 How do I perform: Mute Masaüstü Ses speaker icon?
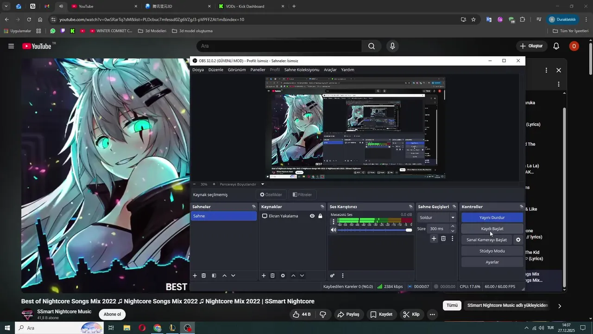[333, 230]
